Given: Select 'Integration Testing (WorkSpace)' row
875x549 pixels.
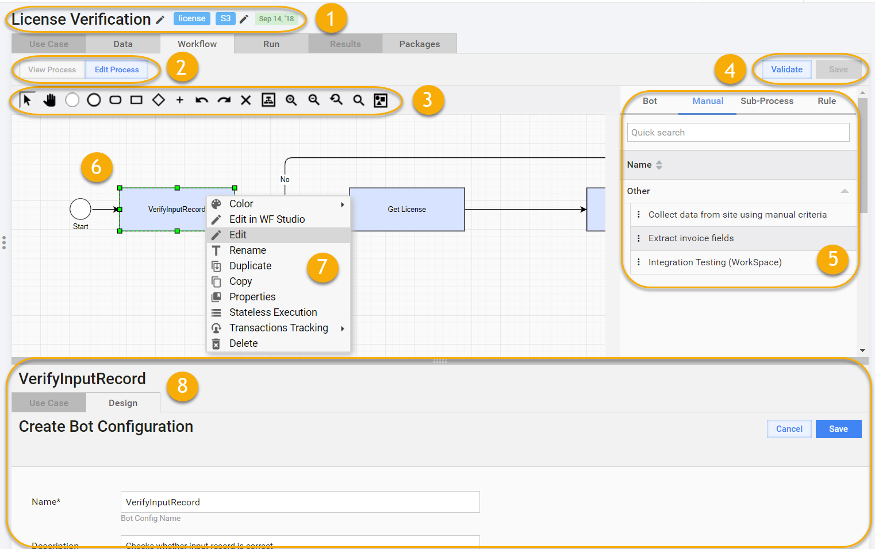Looking at the screenshot, I should [744, 262].
